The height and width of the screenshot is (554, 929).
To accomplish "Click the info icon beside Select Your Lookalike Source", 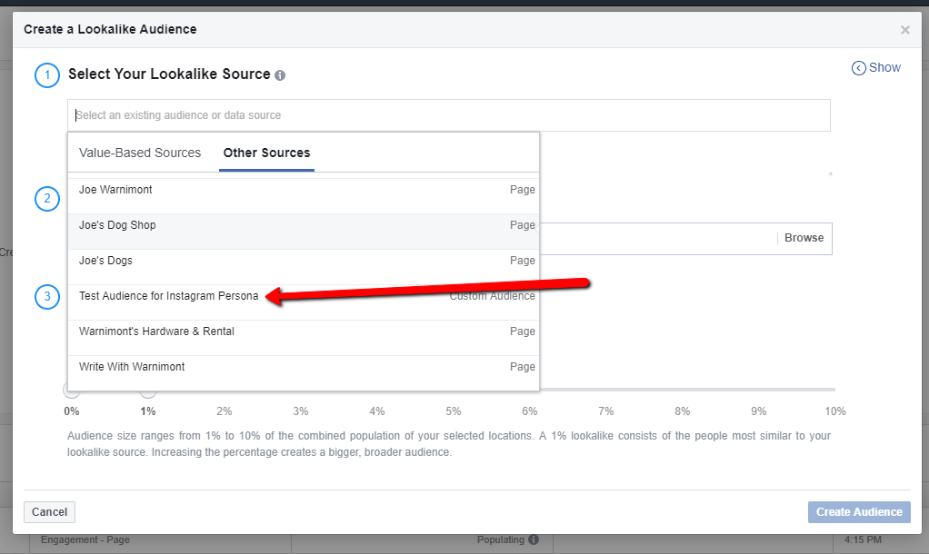I will click(280, 75).
